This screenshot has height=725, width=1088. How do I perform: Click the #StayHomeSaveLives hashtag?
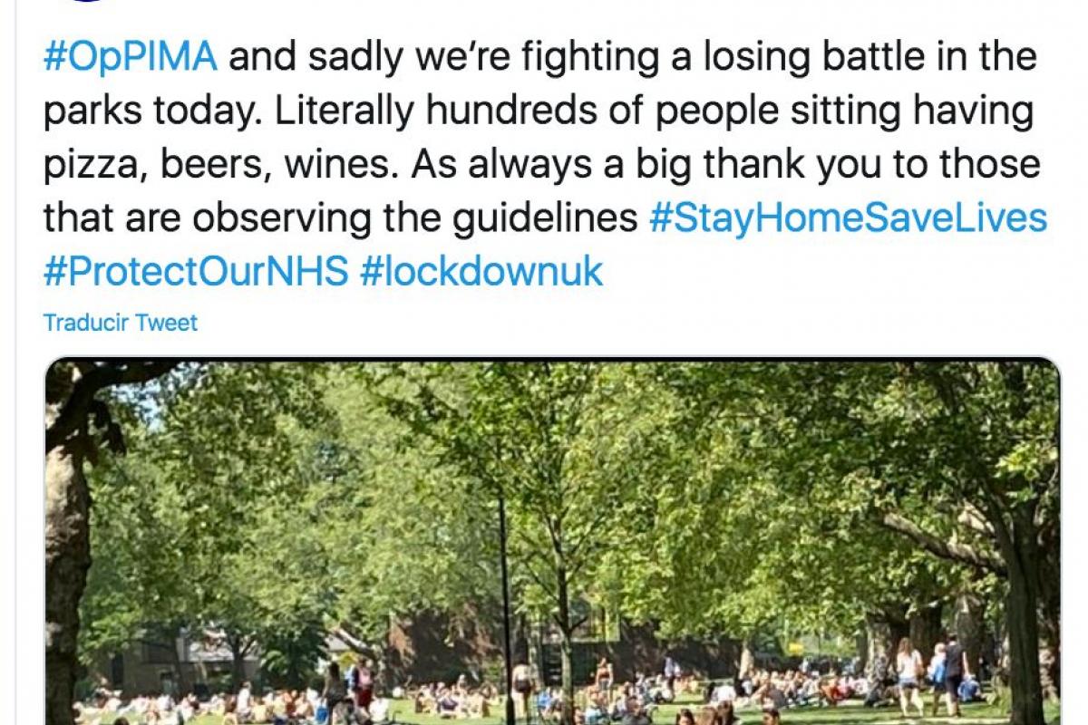(x=848, y=218)
